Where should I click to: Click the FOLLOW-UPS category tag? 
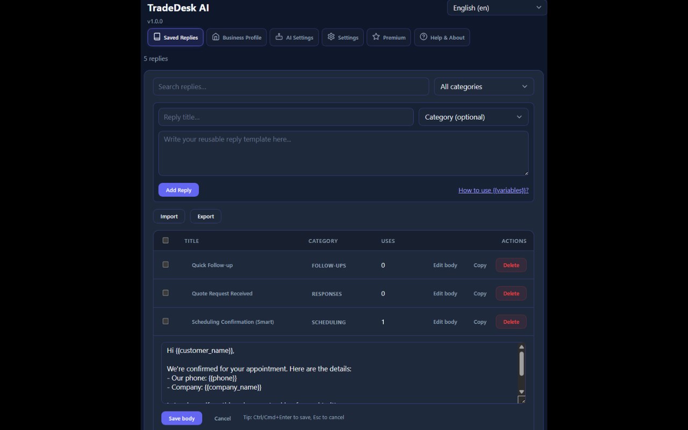329,266
